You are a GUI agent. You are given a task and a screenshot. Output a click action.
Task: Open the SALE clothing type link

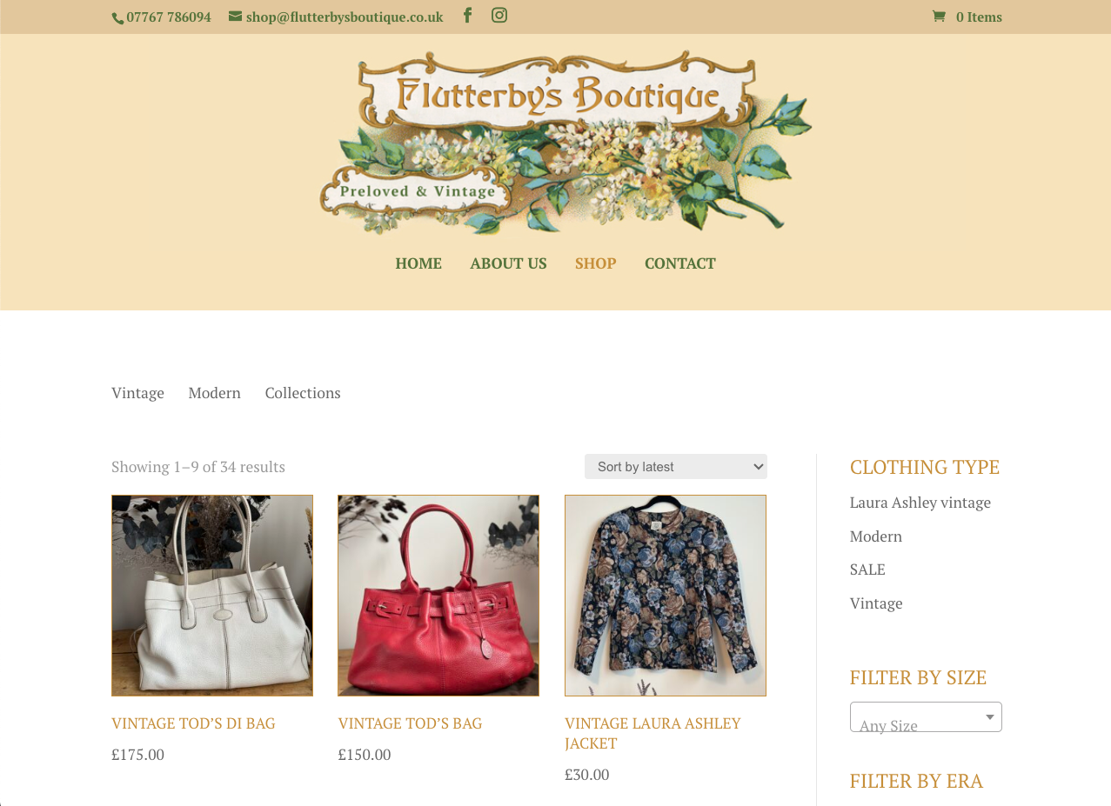867,570
